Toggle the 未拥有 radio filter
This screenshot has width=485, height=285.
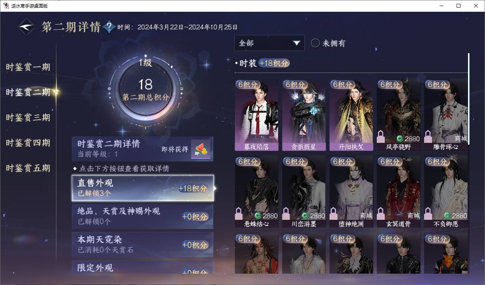(315, 43)
